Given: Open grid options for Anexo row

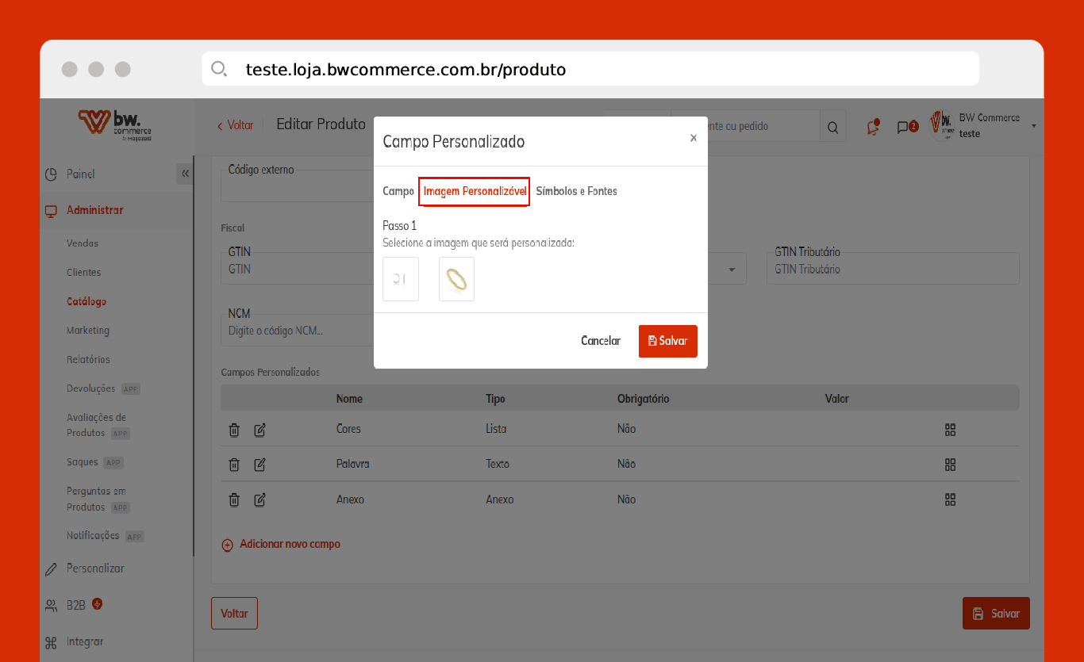Looking at the screenshot, I should [x=950, y=500].
